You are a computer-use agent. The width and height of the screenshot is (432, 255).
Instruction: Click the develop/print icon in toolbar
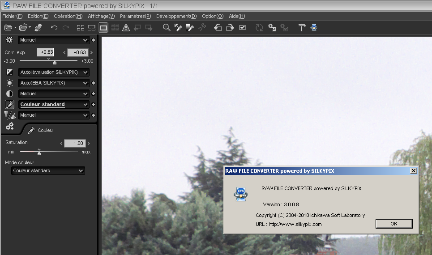pyautogui.click(x=38, y=28)
